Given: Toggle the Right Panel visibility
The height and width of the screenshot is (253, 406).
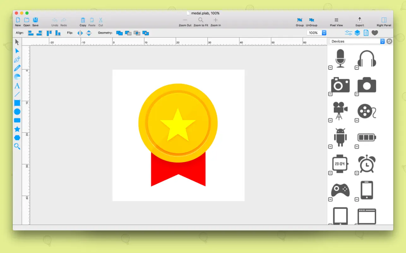Looking at the screenshot, I should point(384,21).
